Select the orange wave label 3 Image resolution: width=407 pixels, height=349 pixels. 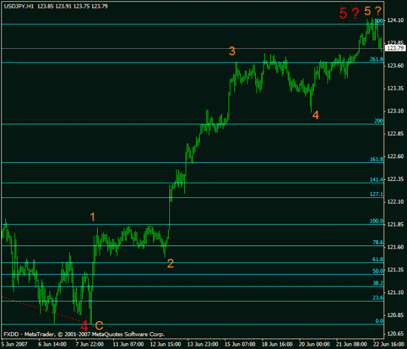pos(232,51)
